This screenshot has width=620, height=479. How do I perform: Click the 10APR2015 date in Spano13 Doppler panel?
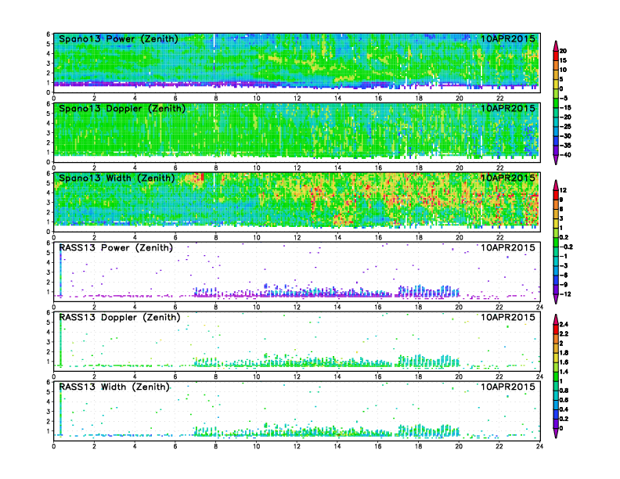pos(508,108)
